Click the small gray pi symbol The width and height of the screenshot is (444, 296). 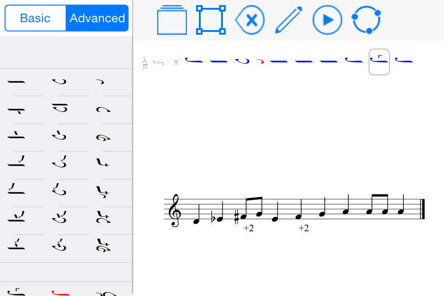coord(176,62)
